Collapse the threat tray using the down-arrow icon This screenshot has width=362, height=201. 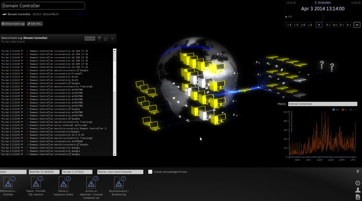coord(358,172)
